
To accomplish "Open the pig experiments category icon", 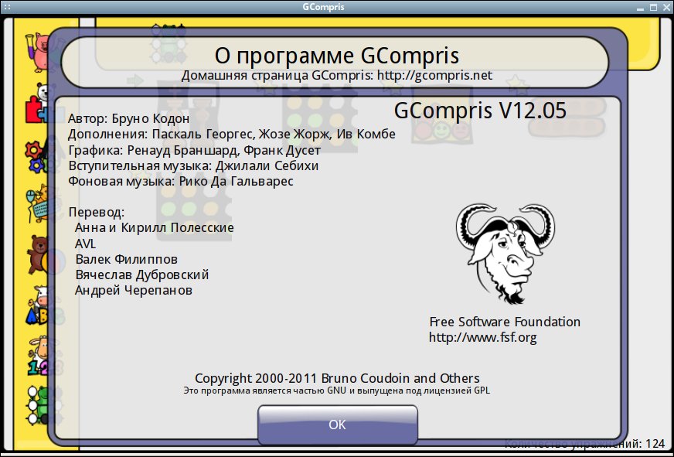I will (37, 53).
